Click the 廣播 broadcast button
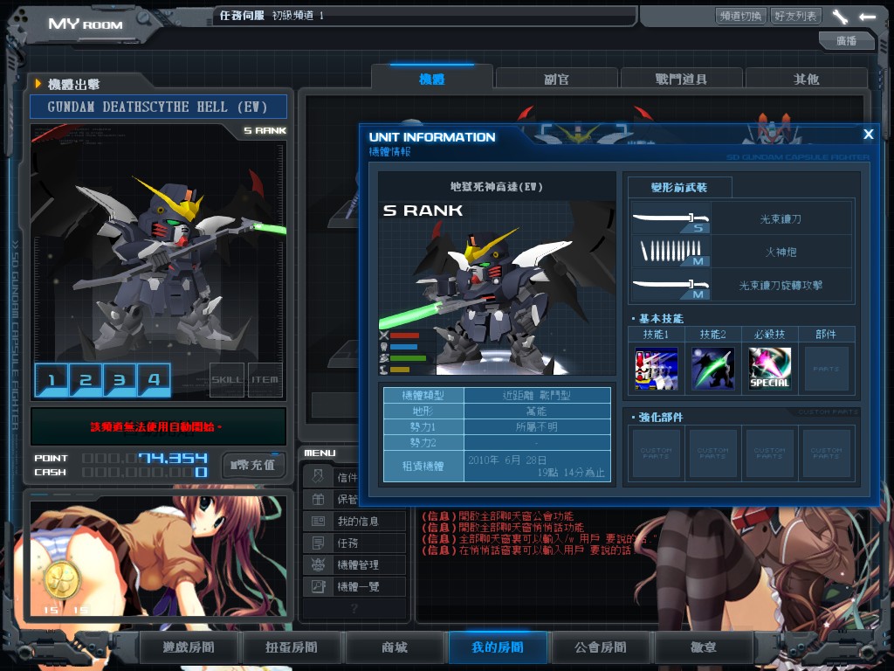 pos(846,40)
